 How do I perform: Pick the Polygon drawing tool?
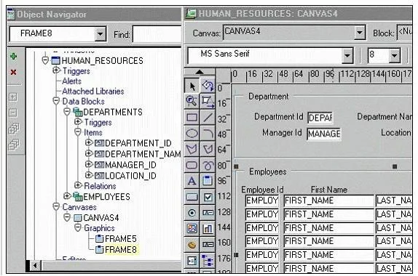coord(192,149)
